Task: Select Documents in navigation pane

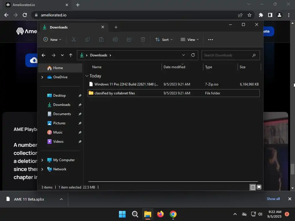Action: pos(60,114)
